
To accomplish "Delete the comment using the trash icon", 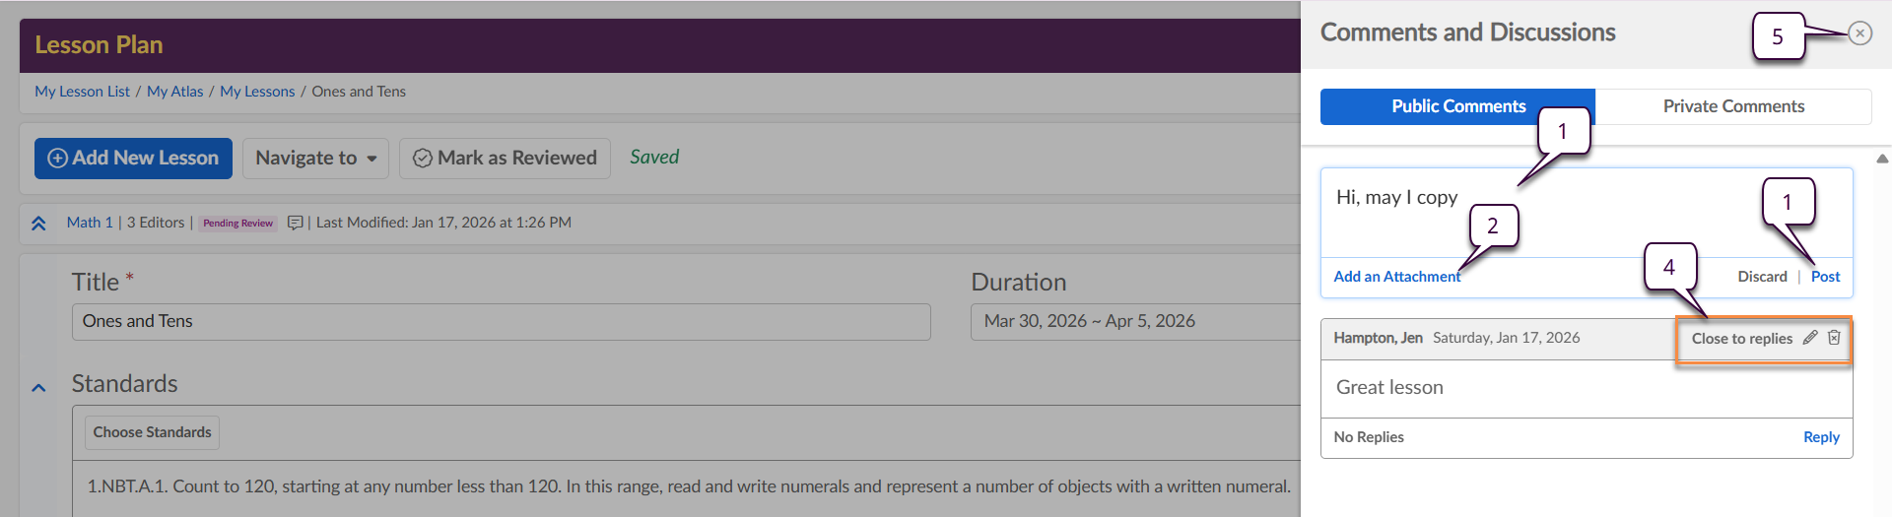I will (x=1834, y=338).
